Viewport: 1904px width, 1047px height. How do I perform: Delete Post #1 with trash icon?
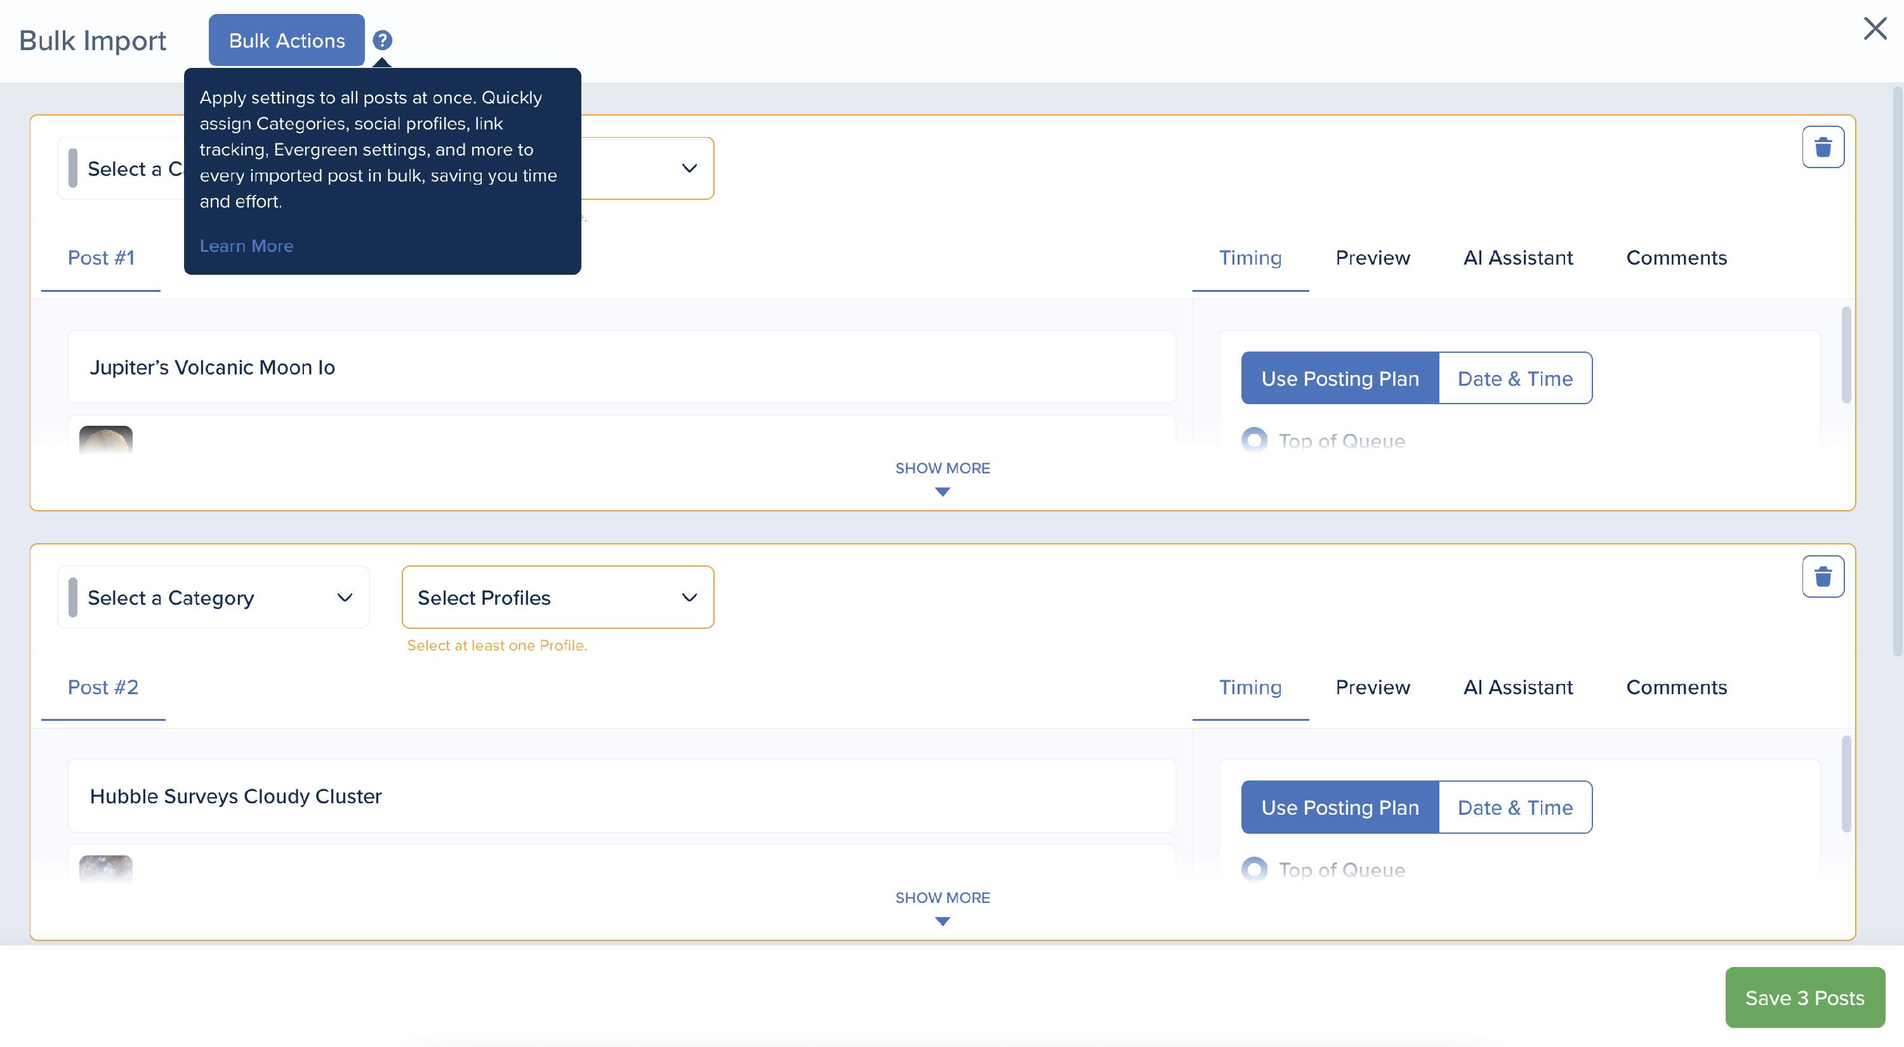coord(1822,147)
